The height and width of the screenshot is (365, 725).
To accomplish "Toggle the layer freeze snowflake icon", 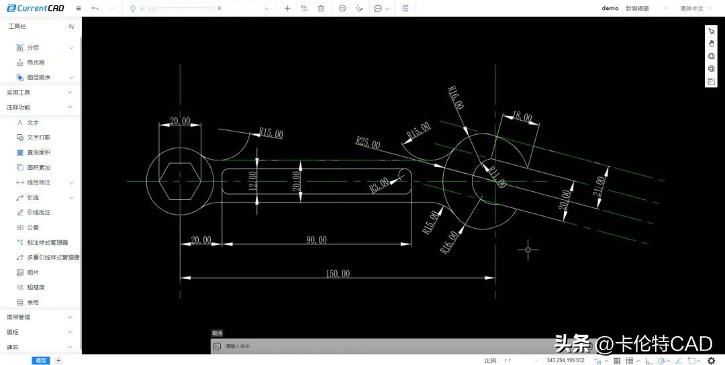I will [142, 8].
